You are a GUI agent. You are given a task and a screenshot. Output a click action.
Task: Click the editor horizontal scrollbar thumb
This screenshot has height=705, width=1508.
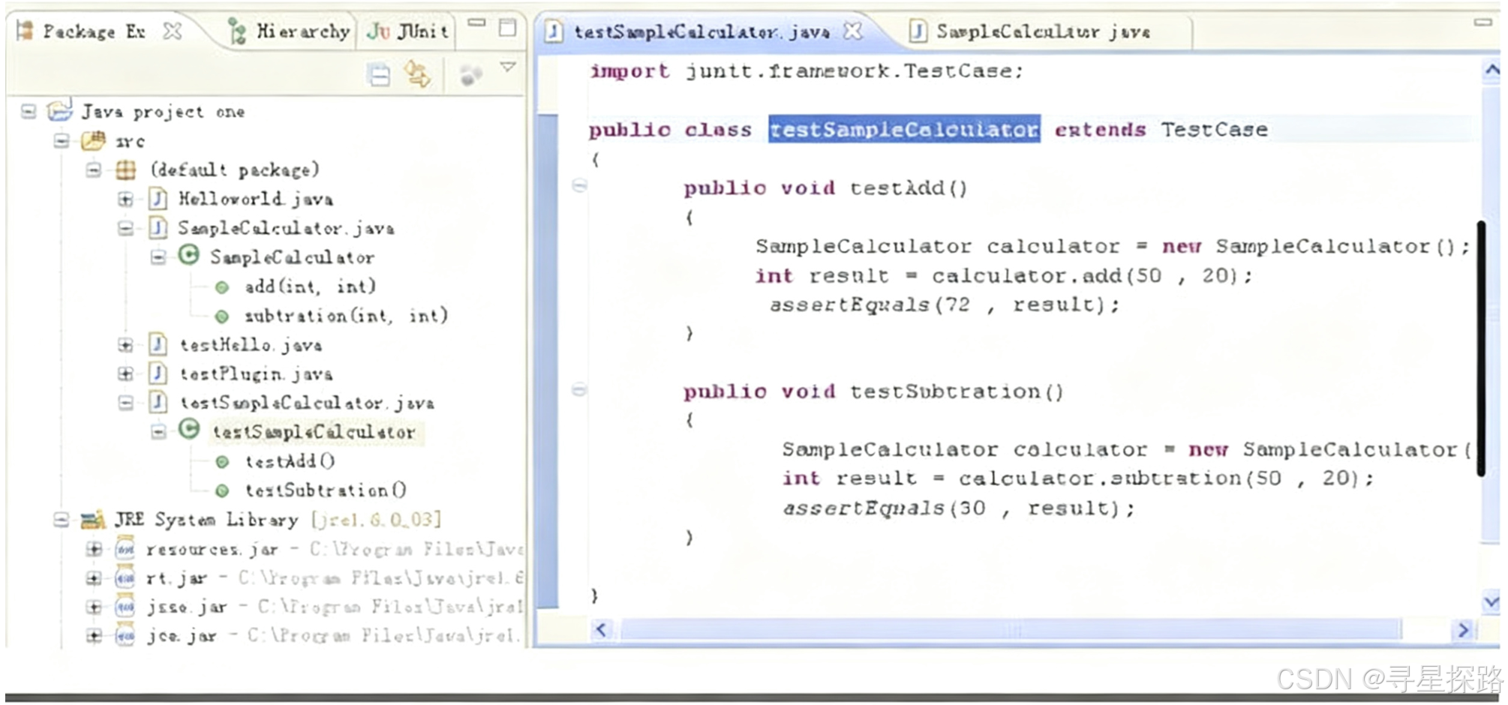pos(1010,630)
